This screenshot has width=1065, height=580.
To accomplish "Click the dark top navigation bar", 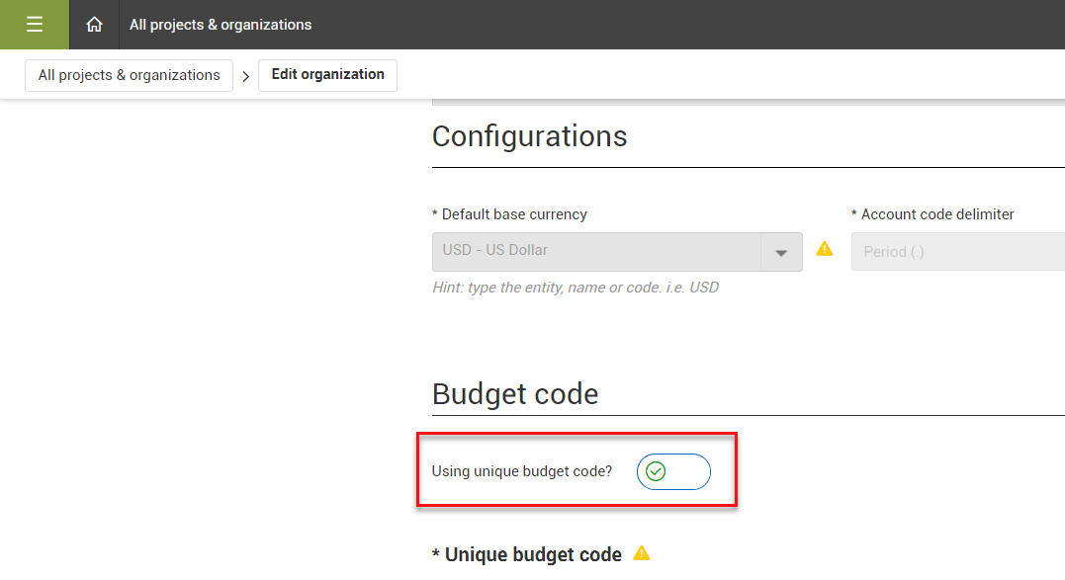I will (692, 25).
